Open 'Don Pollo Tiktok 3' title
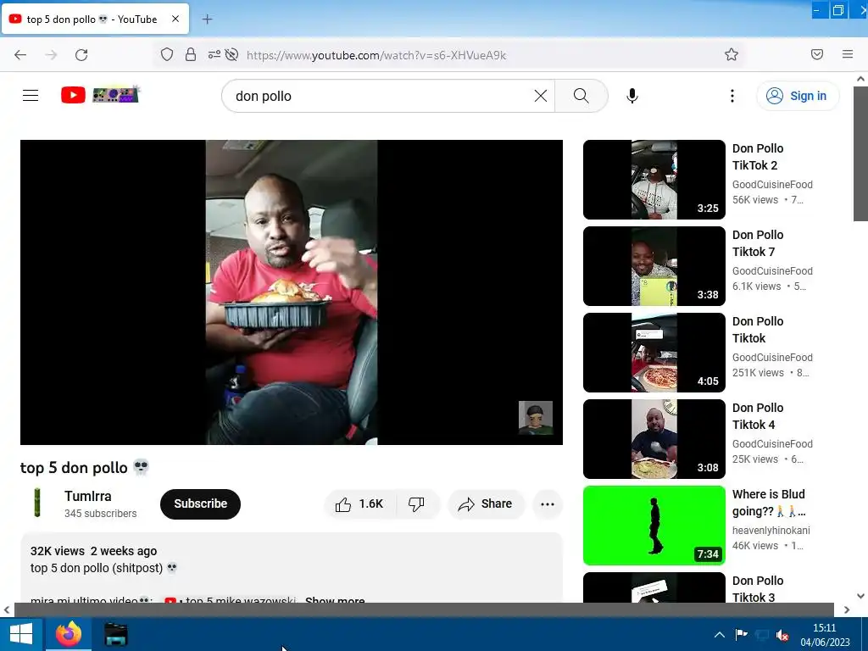This screenshot has height=651, width=868. coord(757,589)
